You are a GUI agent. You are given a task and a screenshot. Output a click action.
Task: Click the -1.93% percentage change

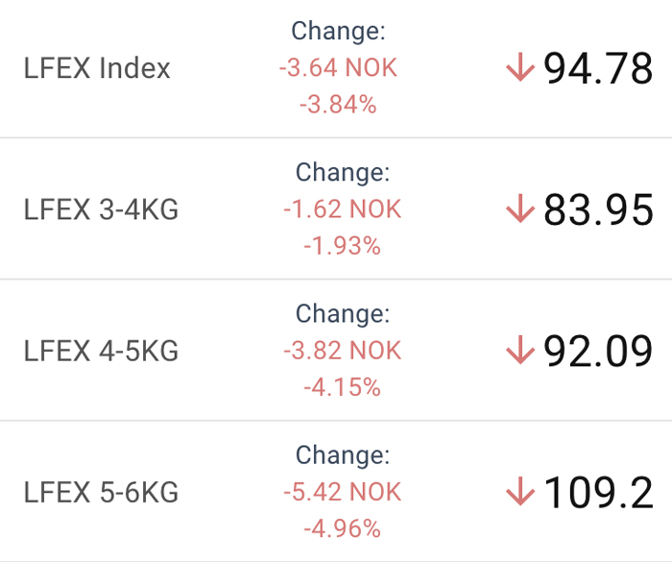click(x=343, y=246)
